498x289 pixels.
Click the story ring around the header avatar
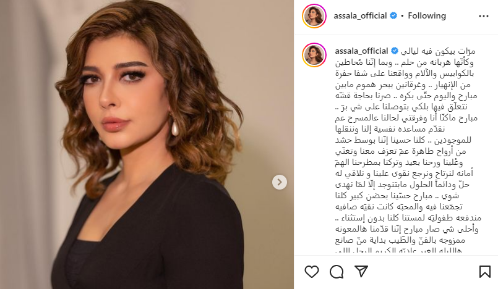tap(314, 16)
